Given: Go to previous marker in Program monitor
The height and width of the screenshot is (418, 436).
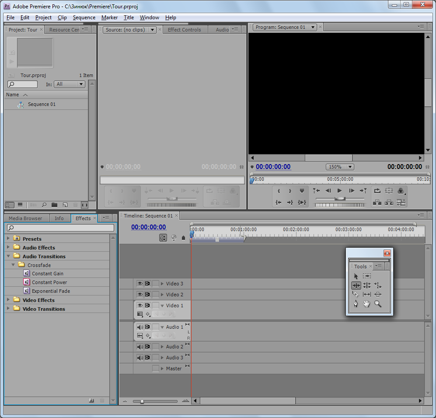Looking at the screenshot, I should [x=316, y=191].
